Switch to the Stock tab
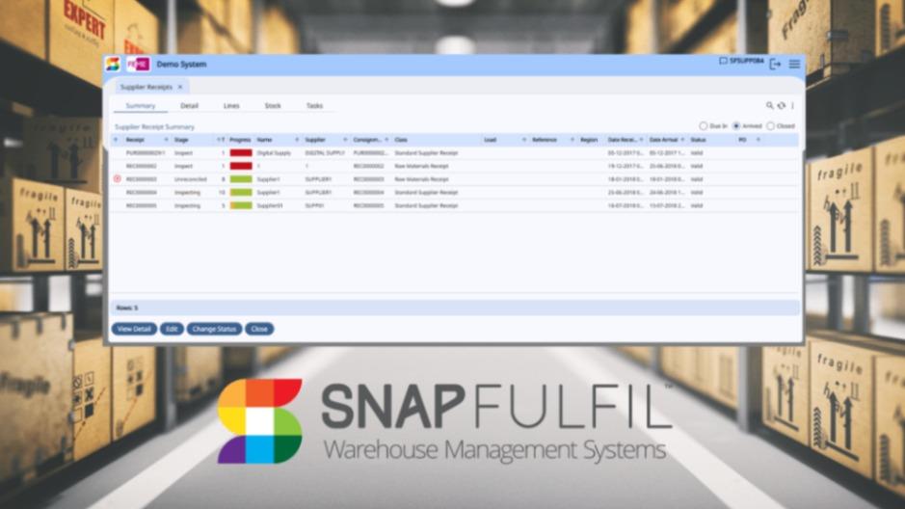Screen dimensions: 905x509 pos(273,106)
